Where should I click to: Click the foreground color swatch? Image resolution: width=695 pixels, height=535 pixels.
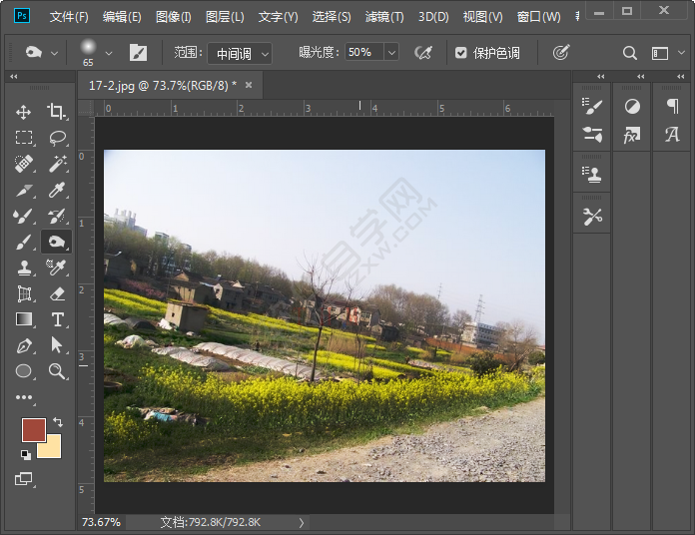[x=34, y=430]
